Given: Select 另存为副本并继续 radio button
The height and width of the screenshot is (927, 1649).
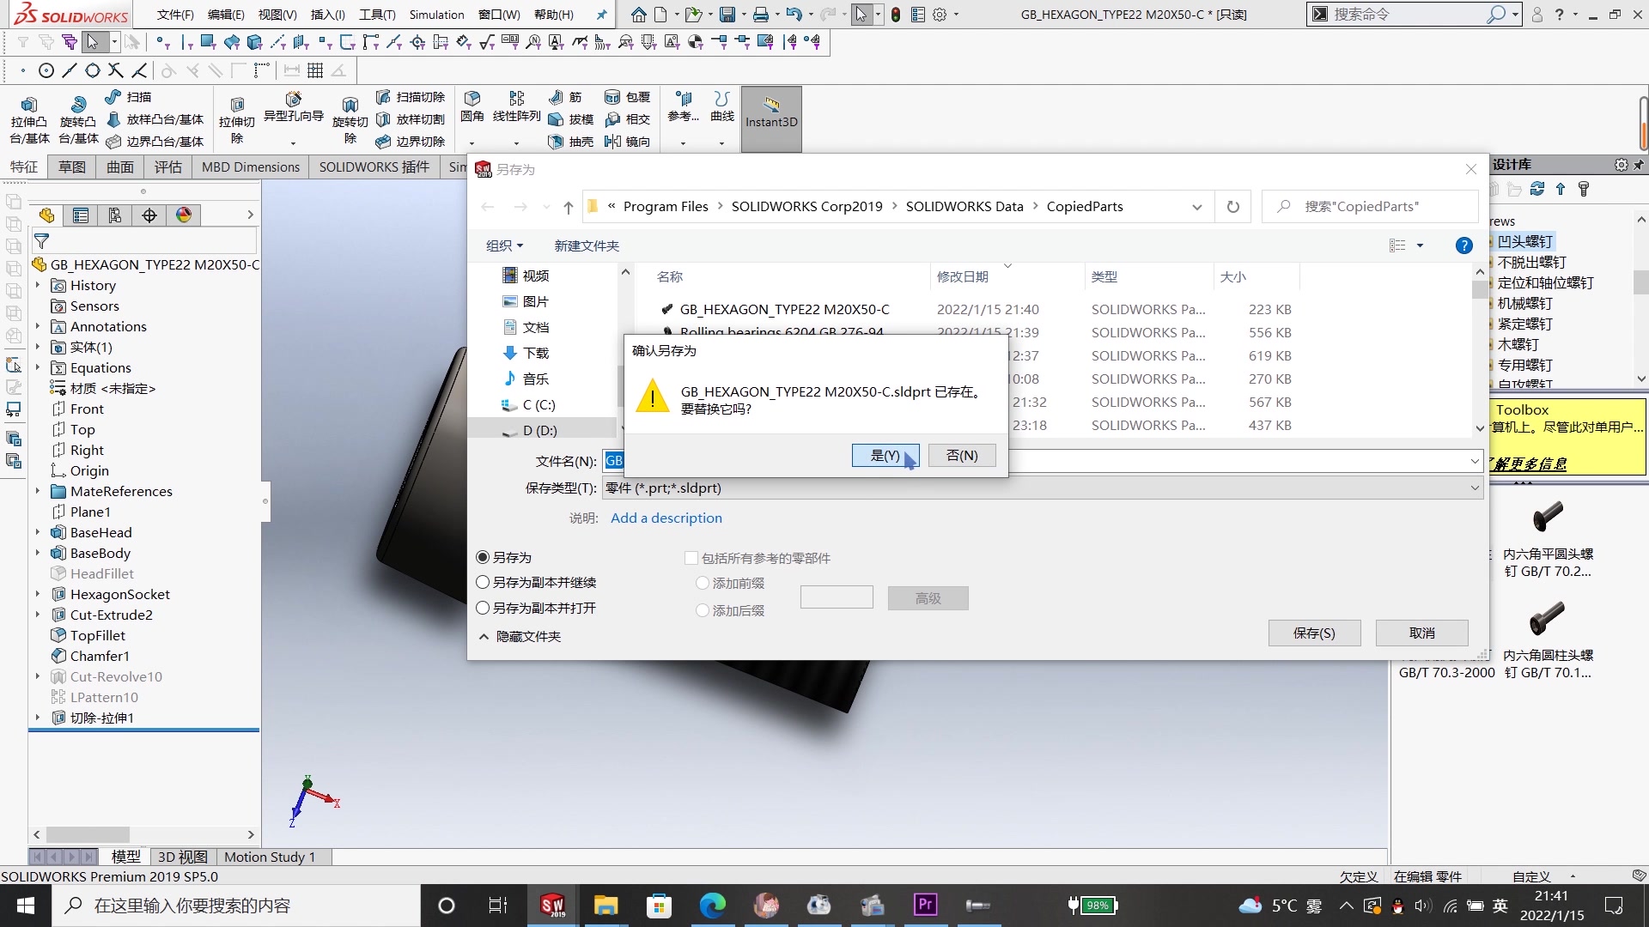Looking at the screenshot, I should tap(484, 582).
